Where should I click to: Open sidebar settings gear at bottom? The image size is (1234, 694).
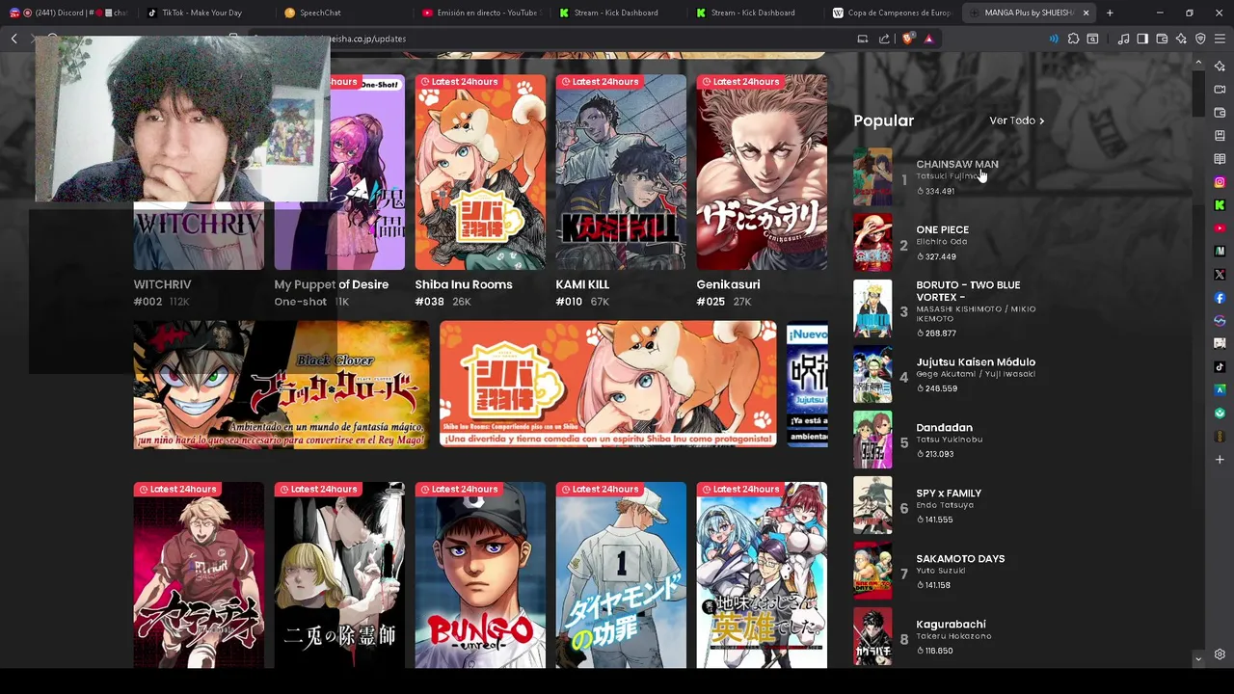pos(1220,654)
